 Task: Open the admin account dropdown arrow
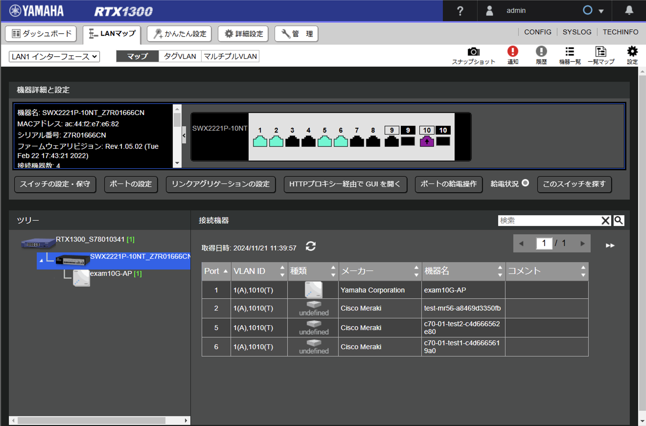click(x=601, y=11)
